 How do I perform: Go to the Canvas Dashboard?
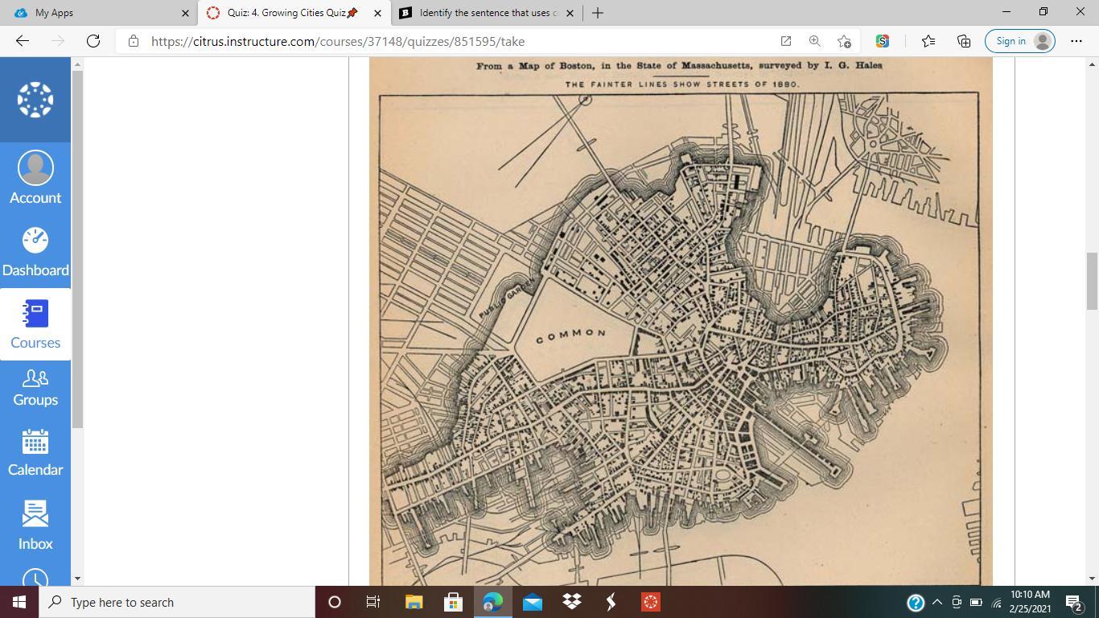35,251
